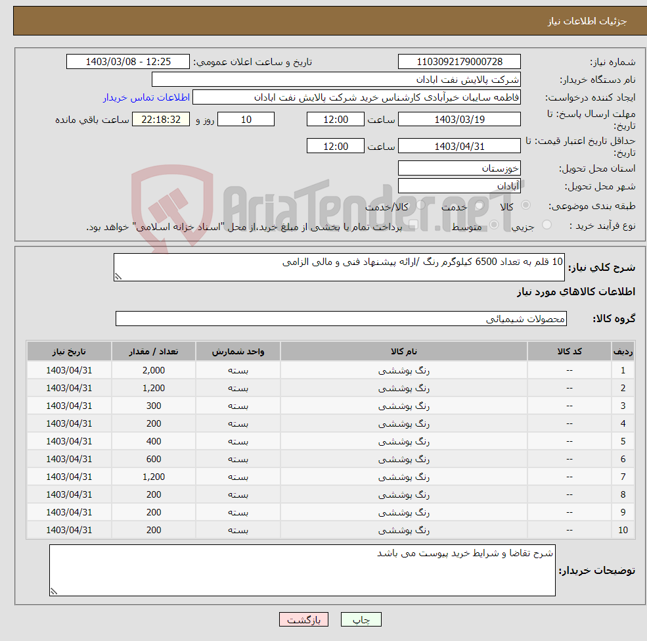Click the requester field فاطمه سایبان خیرآبادی
647x641 pixels.
click(x=357, y=97)
